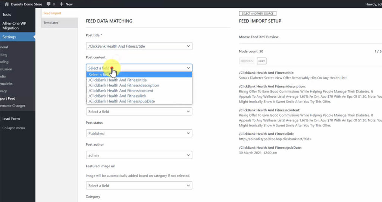Collapse the admin sidebar menu
The image size is (382, 202).
[14, 128]
